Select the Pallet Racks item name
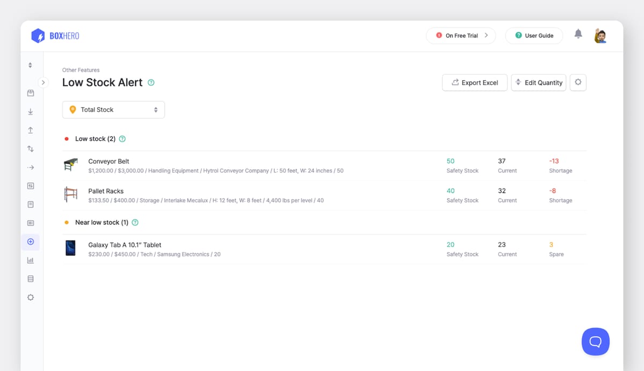Image resolution: width=644 pixels, height=371 pixels. (106, 191)
